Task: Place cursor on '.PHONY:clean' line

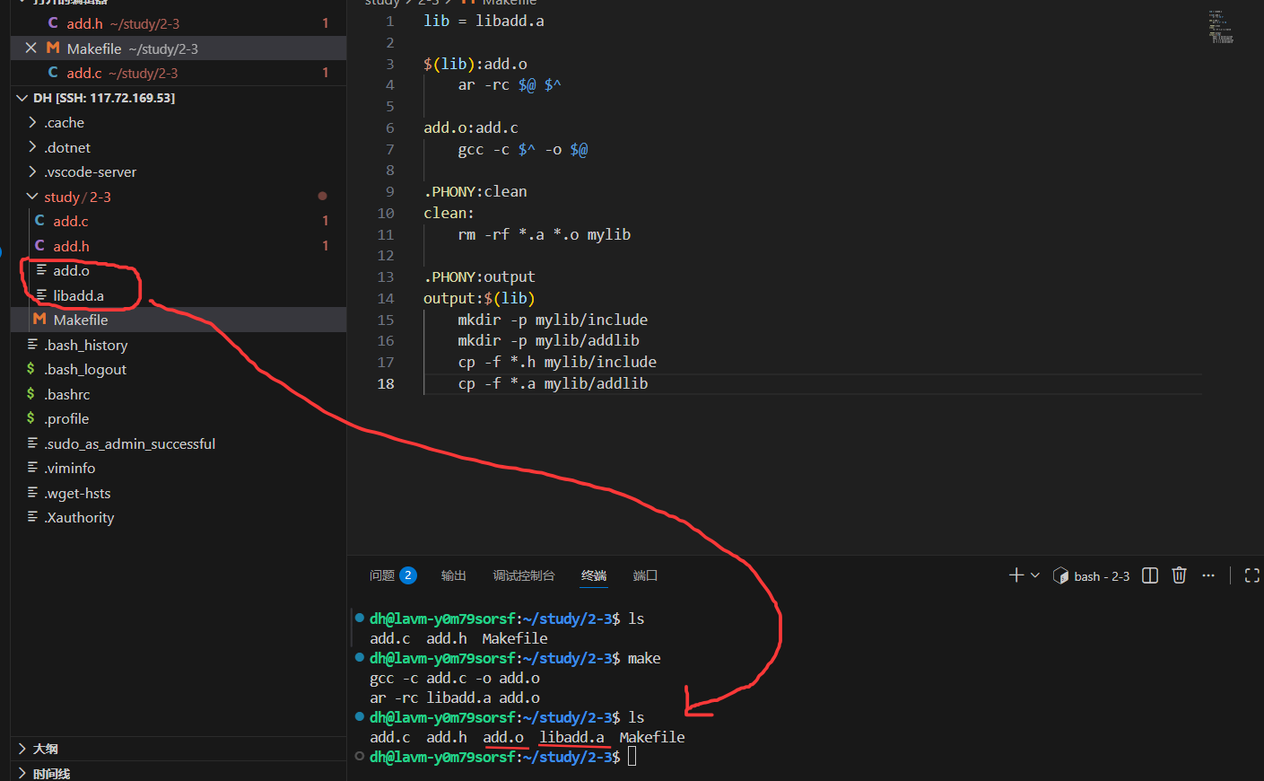Action: click(x=475, y=192)
